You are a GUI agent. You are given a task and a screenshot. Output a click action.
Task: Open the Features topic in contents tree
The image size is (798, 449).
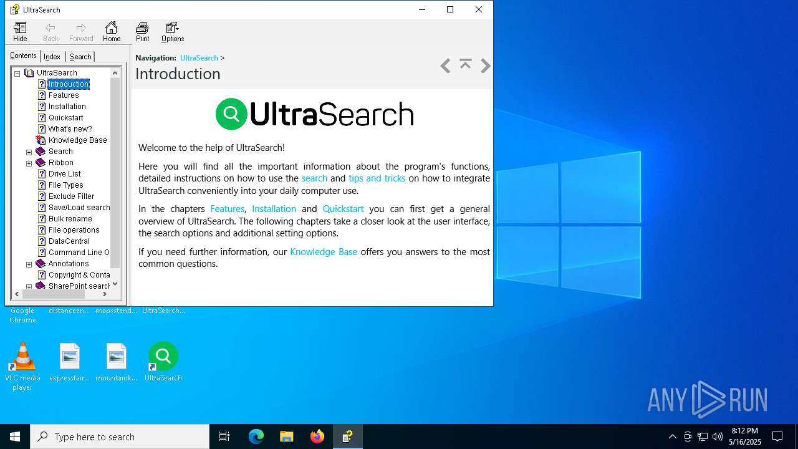64,95
